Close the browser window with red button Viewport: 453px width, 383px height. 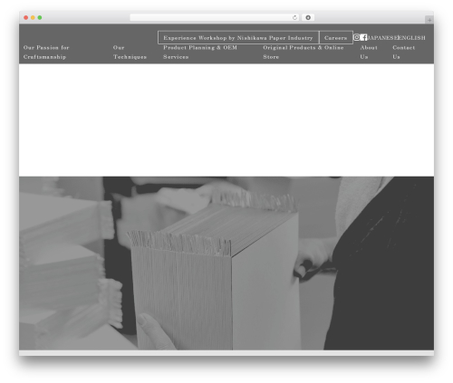point(26,17)
